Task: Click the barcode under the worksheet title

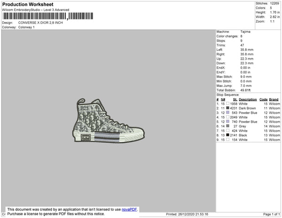Action: [47, 16]
